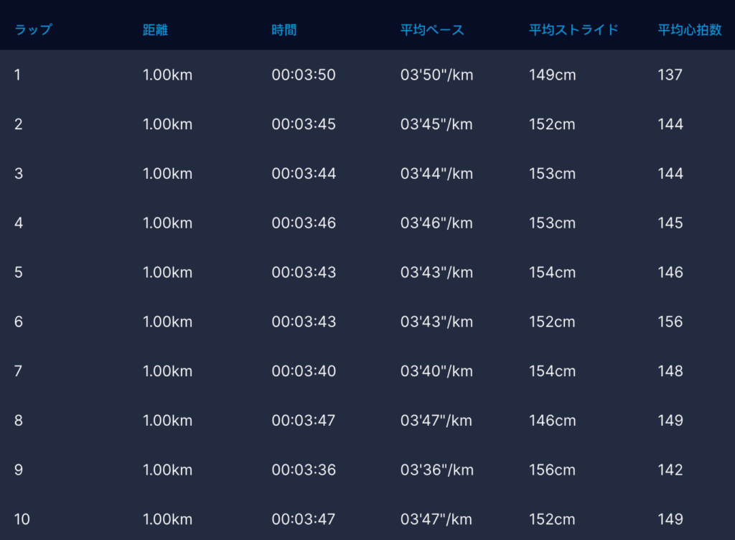Click lap 4 heart rate 145

tap(670, 223)
